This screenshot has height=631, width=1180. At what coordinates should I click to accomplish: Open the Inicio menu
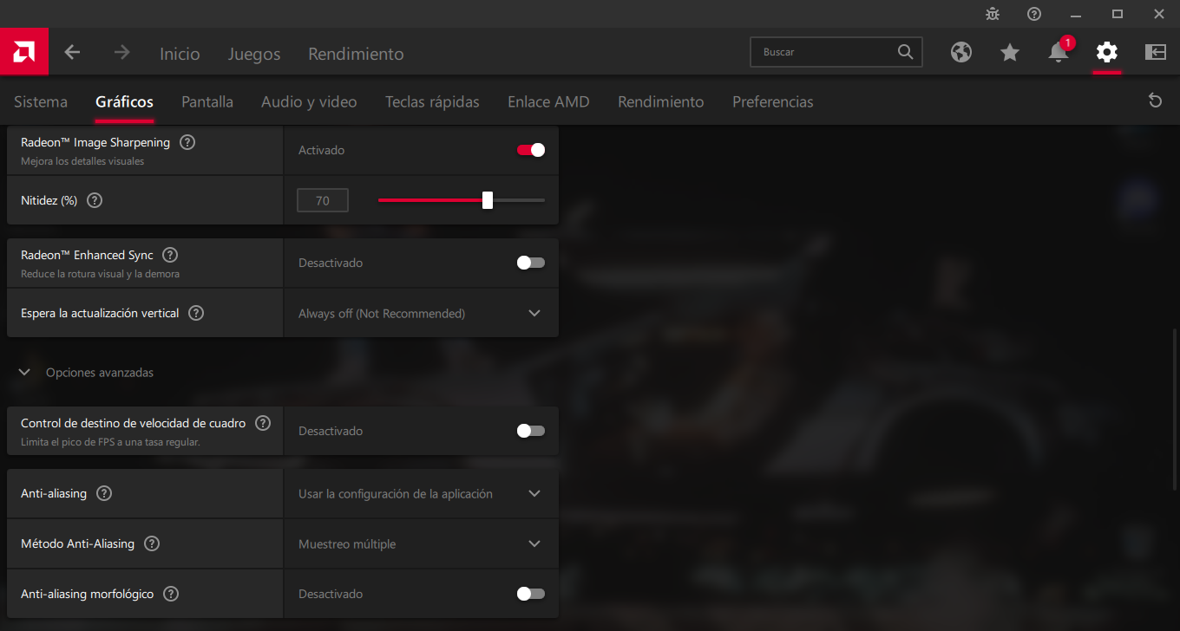[x=180, y=54]
